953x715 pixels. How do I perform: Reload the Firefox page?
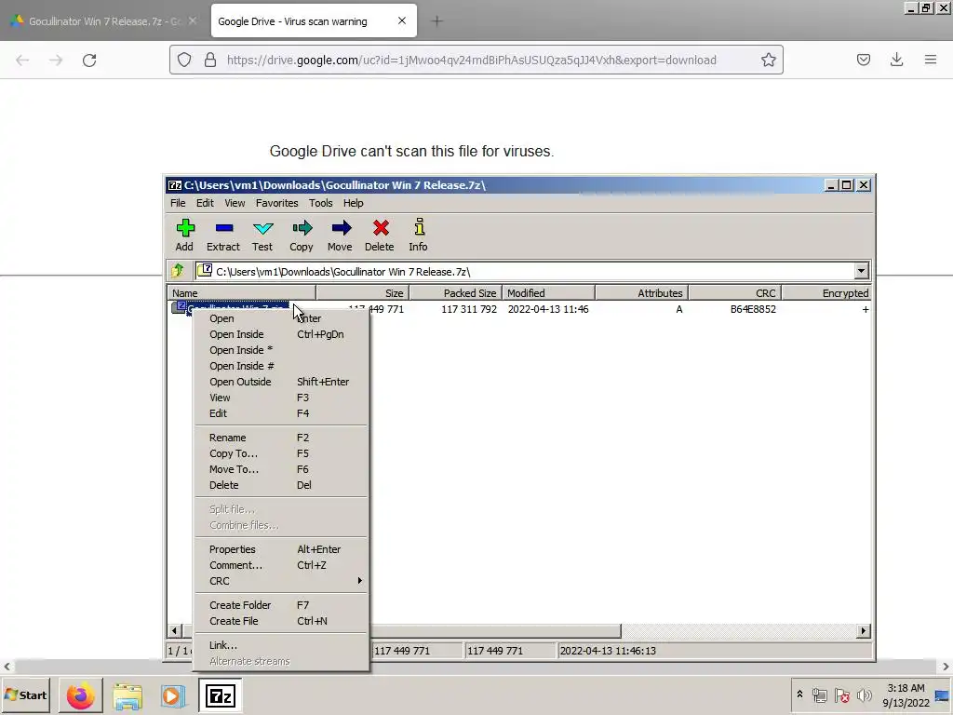(x=89, y=61)
